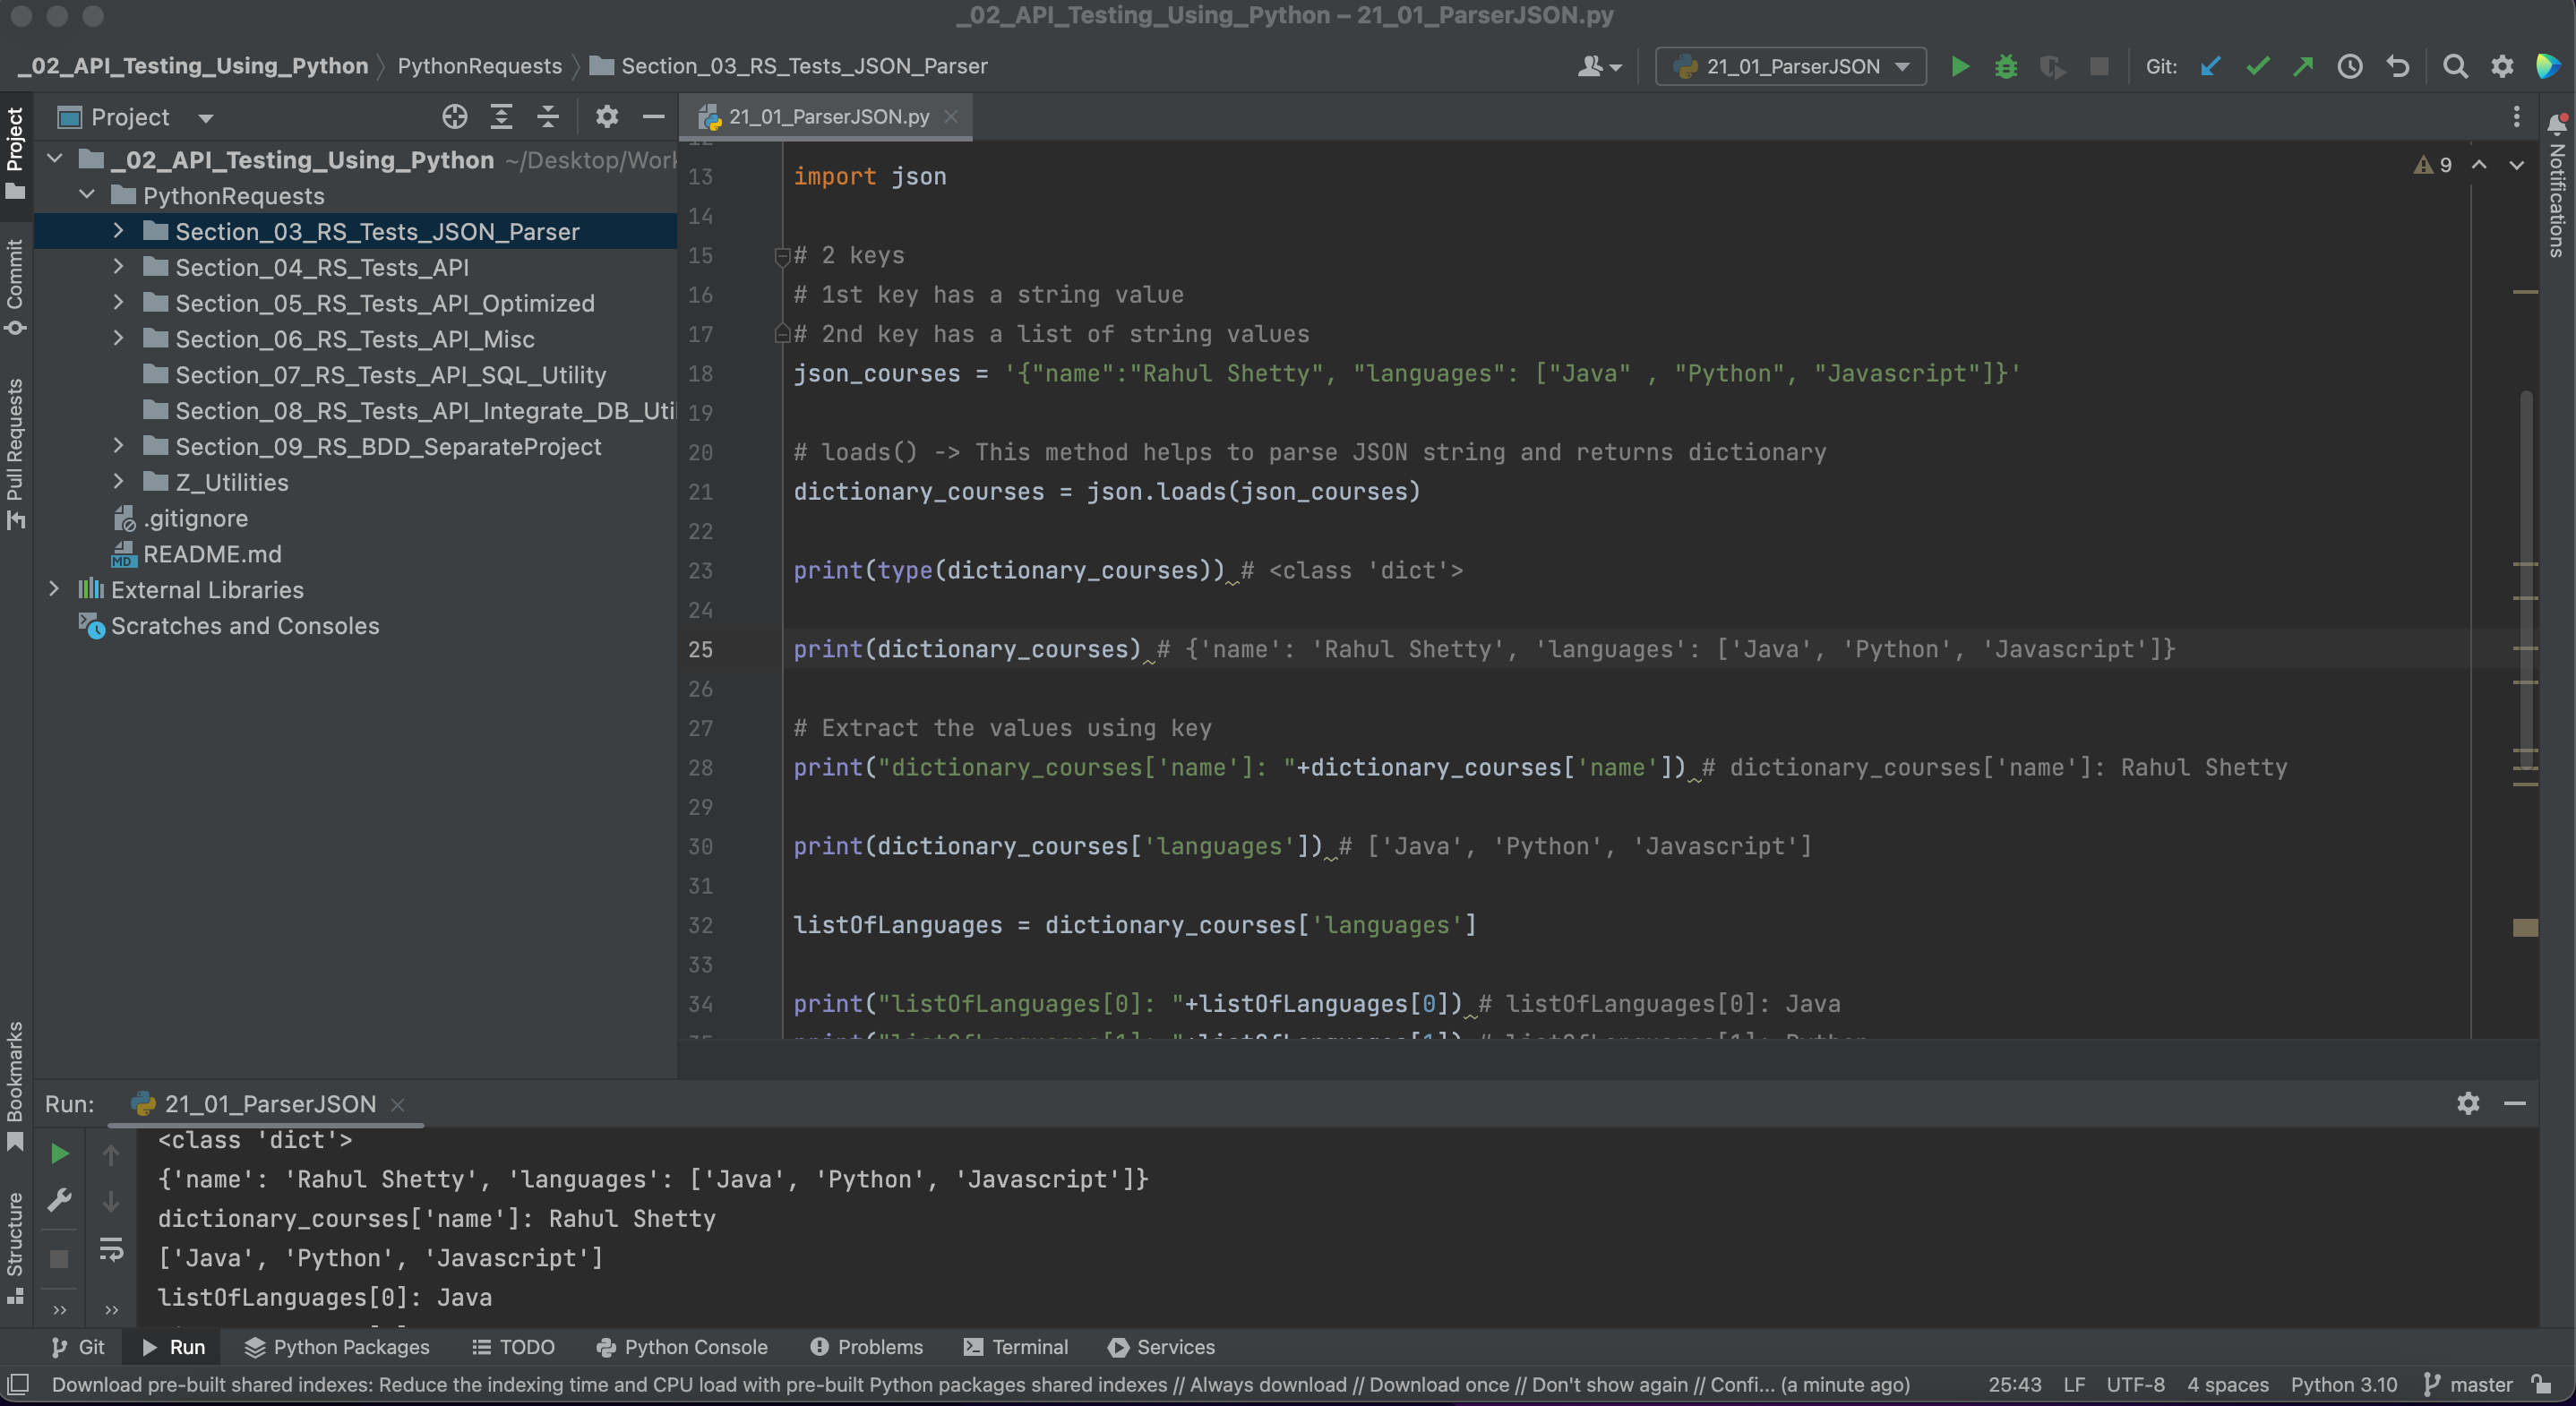
Task: Toggle Bookmarks side panel
Action: pyautogui.click(x=15, y=1086)
